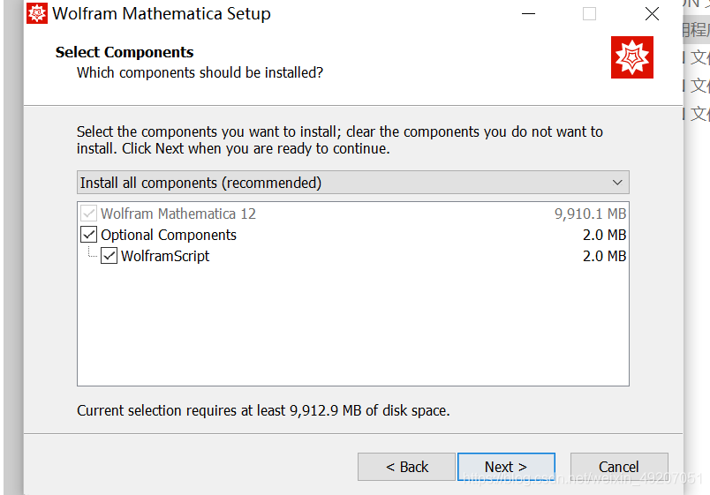Click the dropdown arrow chevron
Screen dimensions: 710x495
pyautogui.click(x=617, y=183)
